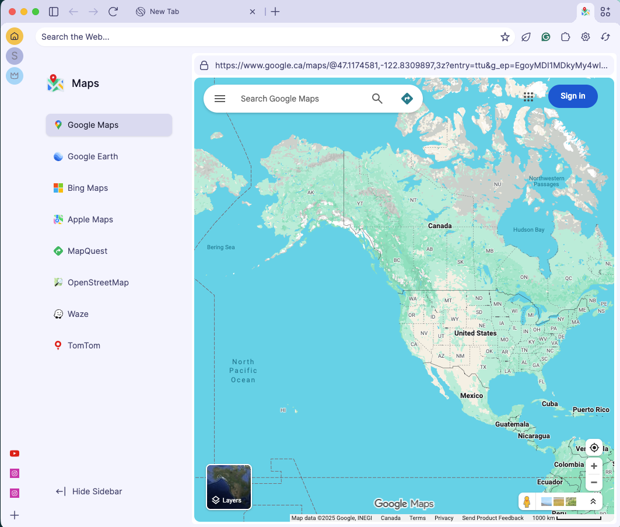
Task: Bookmark page with the star icon
Action: 505,37
